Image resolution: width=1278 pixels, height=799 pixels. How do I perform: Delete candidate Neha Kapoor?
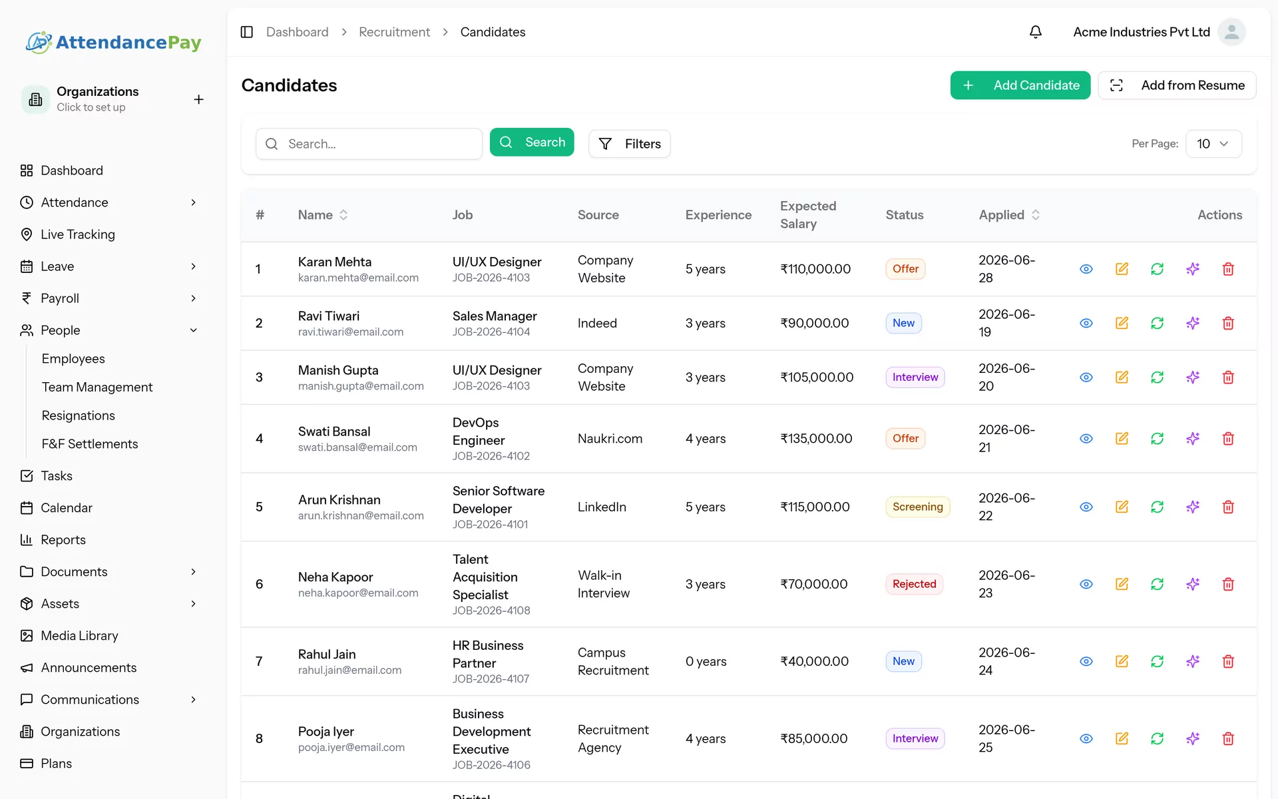pos(1229,584)
